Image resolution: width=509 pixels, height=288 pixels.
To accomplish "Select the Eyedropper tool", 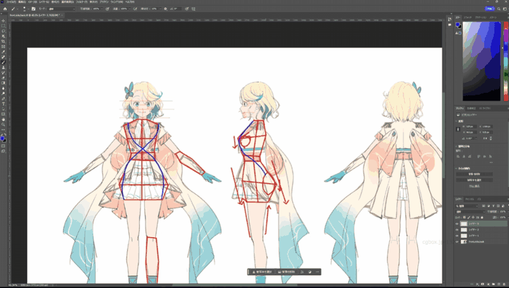I will [3, 51].
